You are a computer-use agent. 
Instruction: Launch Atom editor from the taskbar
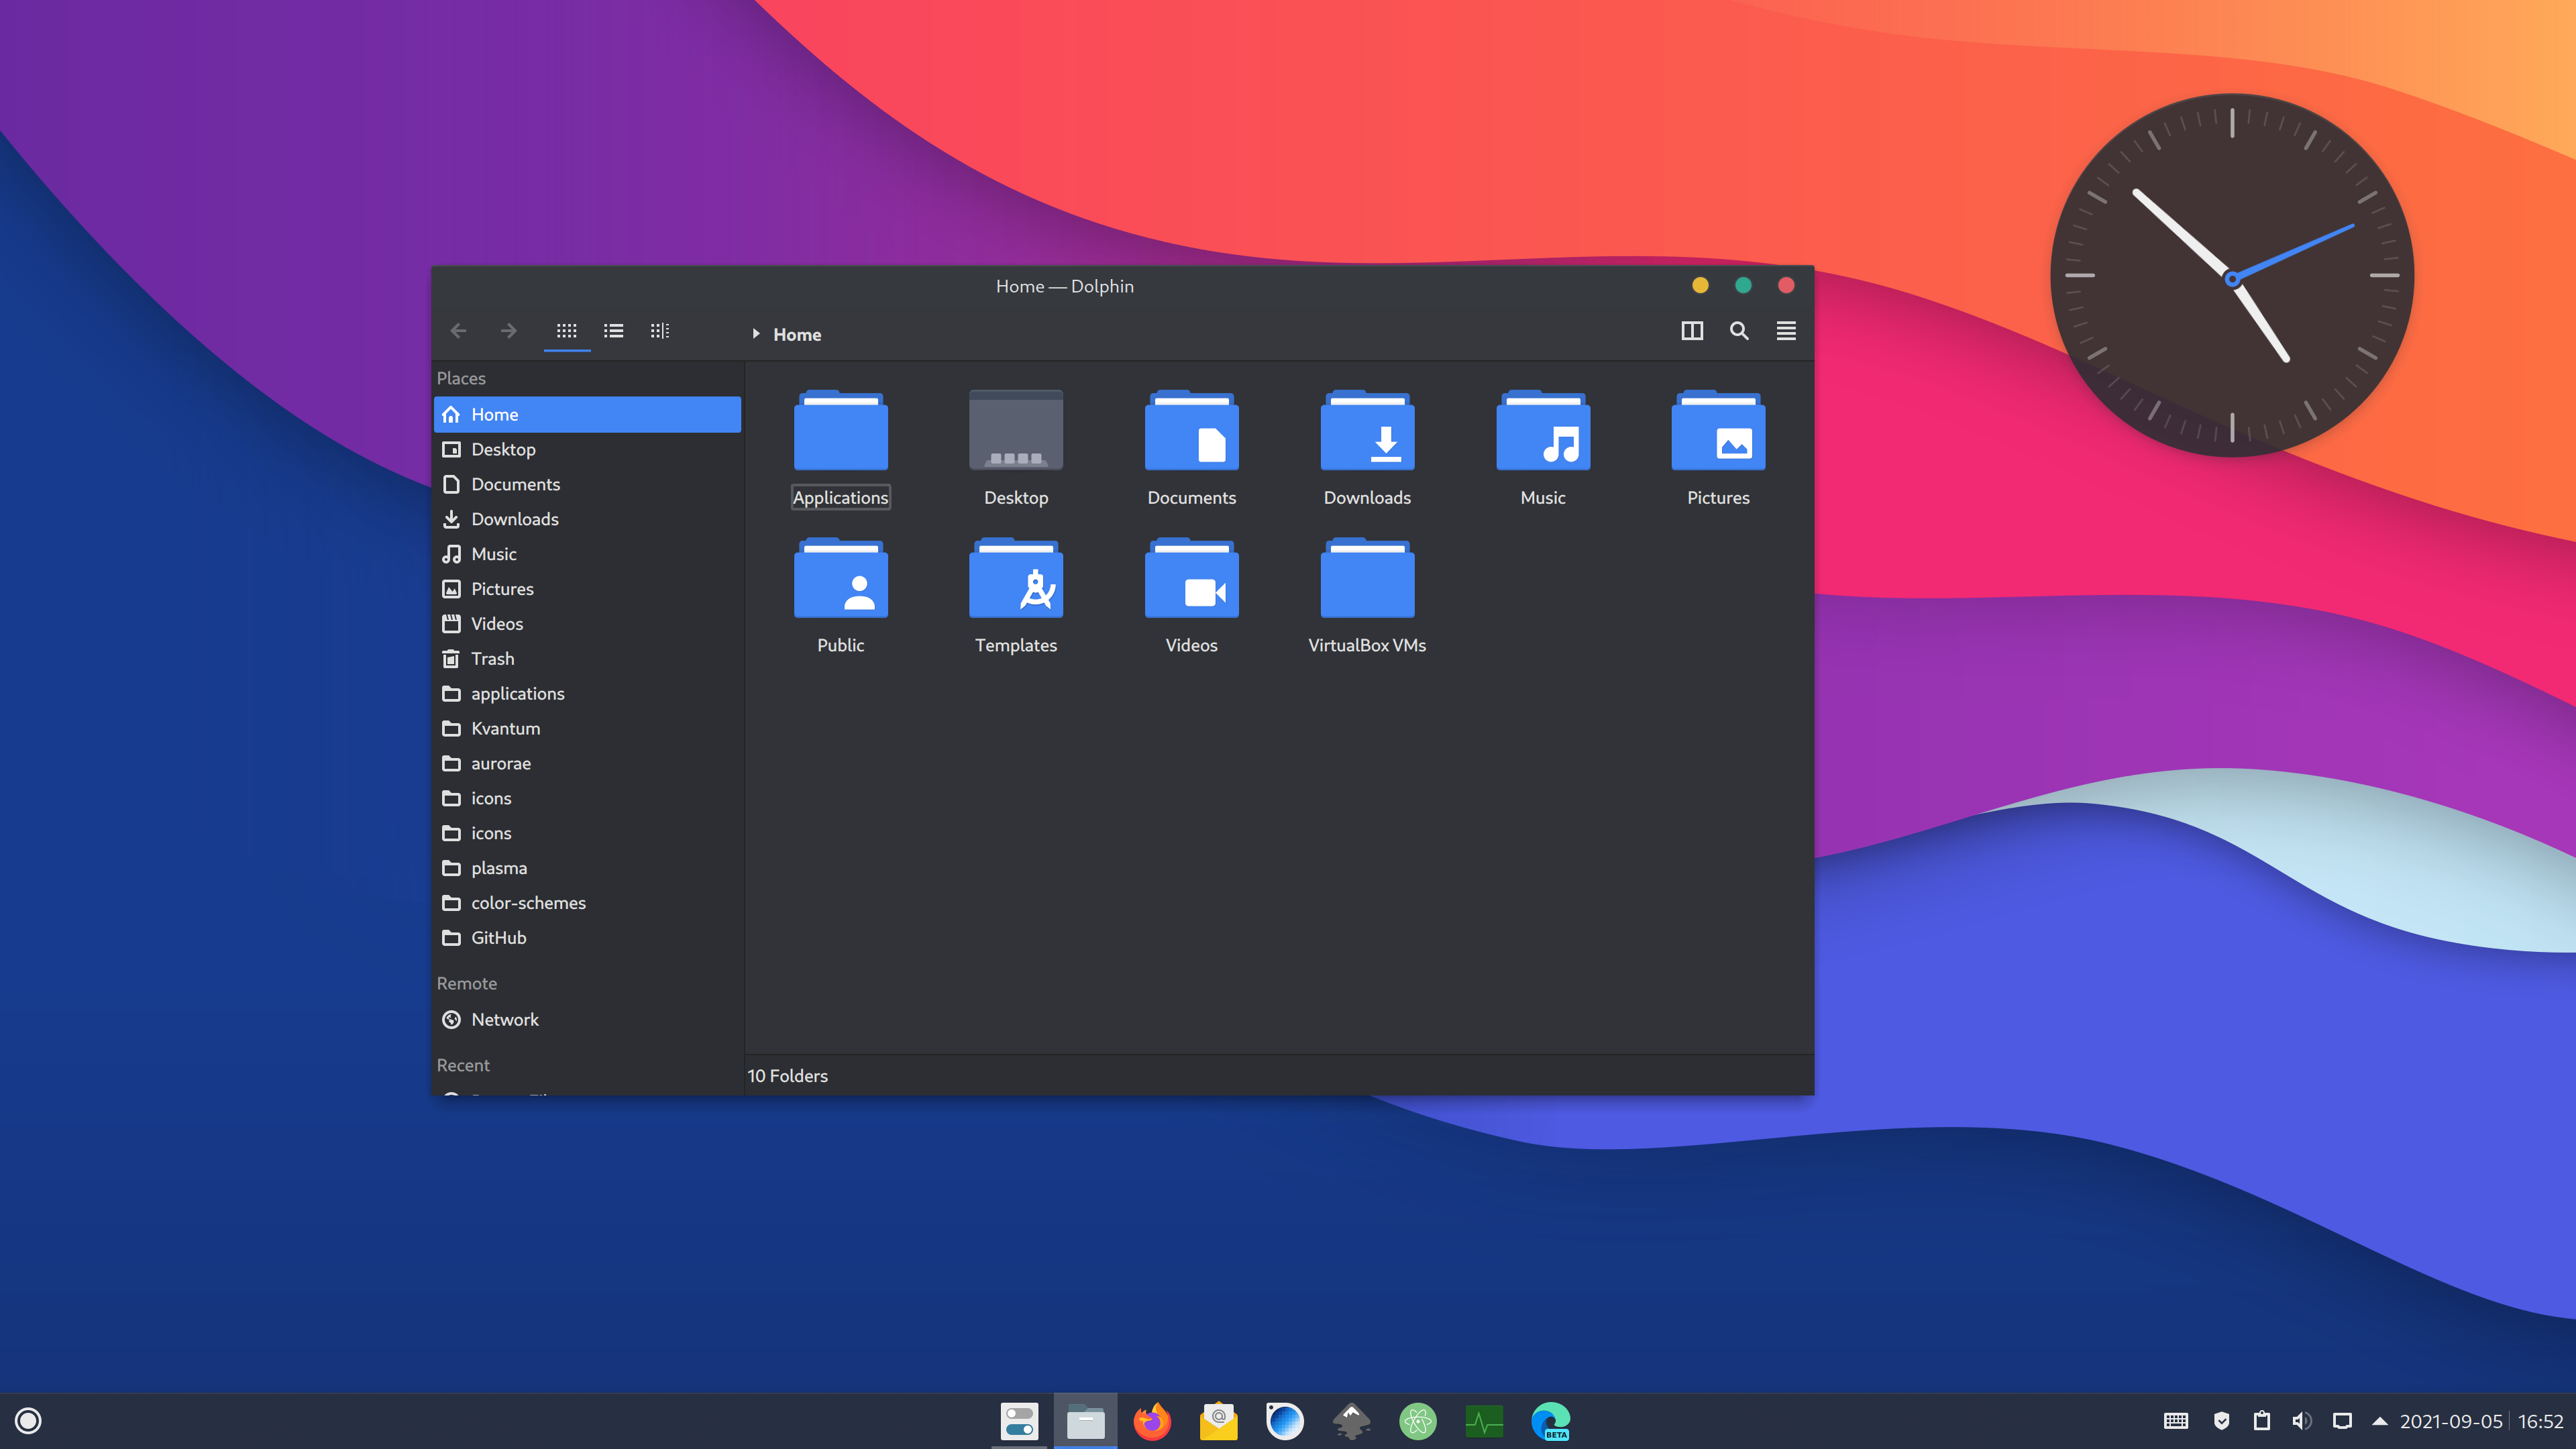pyautogui.click(x=1418, y=1421)
